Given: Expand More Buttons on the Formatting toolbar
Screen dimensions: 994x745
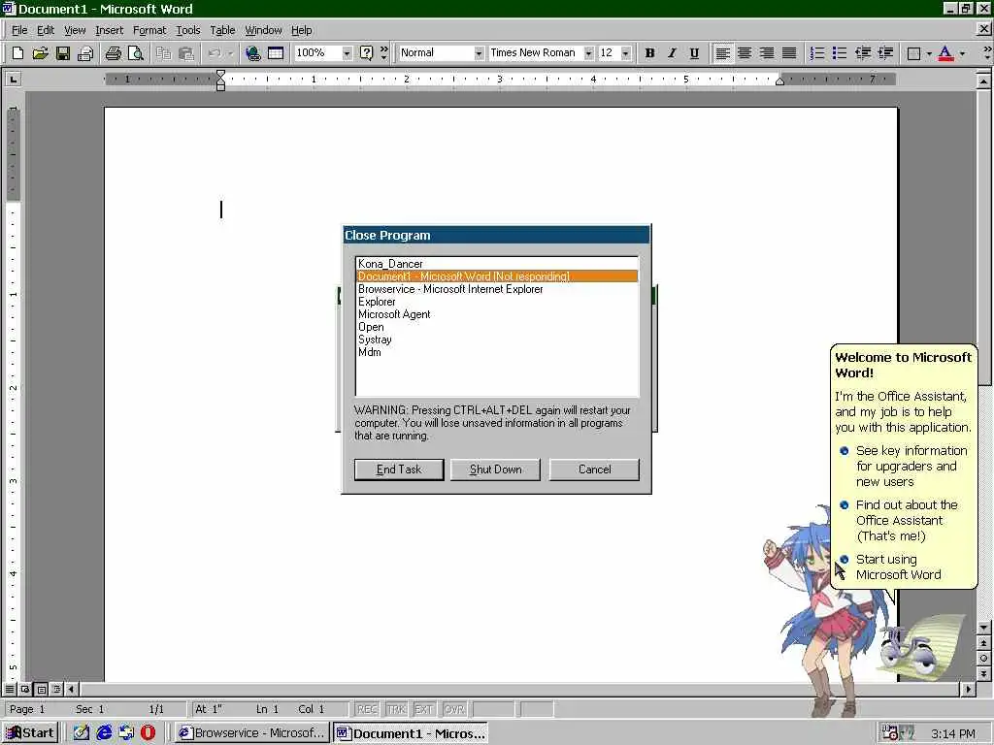Looking at the screenshot, I should pyautogui.click(x=986, y=53).
